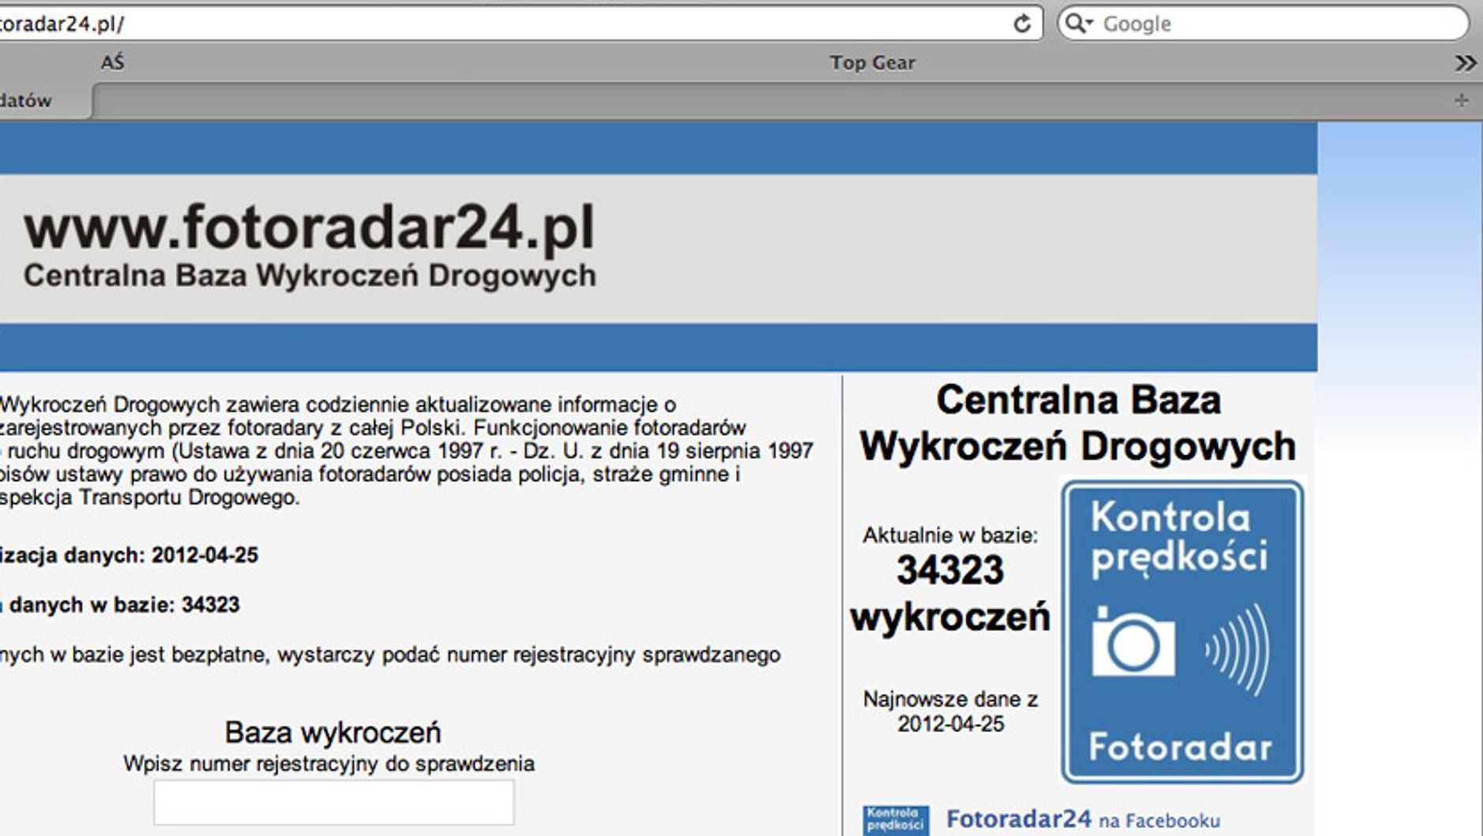Open the Top Gear bookmark
Image resolution: width=1483 pixels, height=836 pixels.
(872, 62)
